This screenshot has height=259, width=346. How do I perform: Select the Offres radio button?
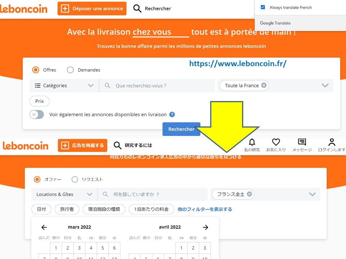(x=36, y=70)
